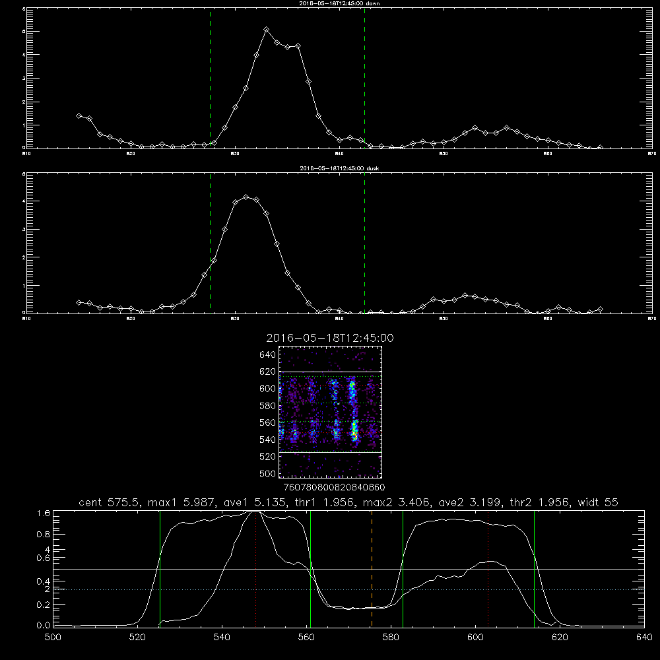This screenshot has height=660, width=660.
Task: Select the 580 label on heatmap y-axis
Action: click(268, 406)
